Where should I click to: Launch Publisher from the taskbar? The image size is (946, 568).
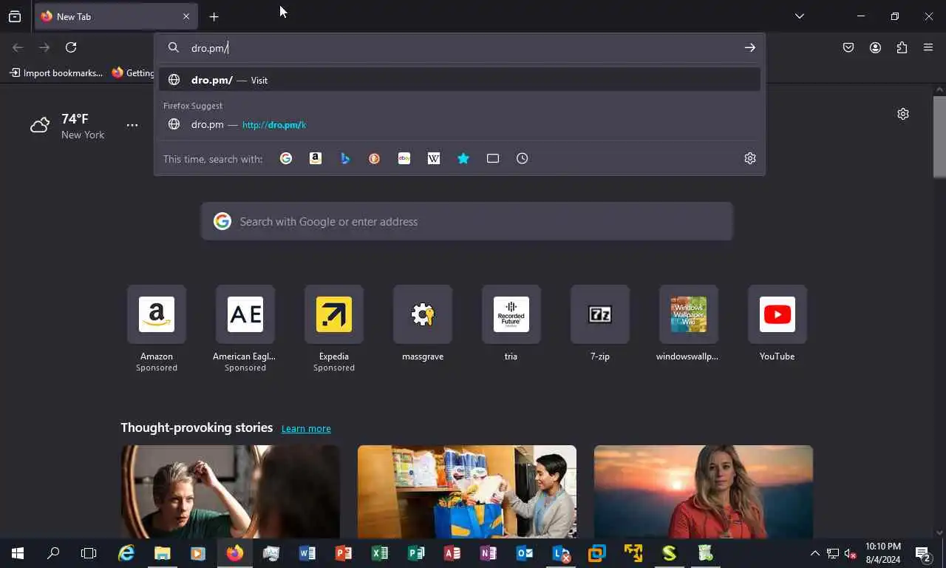(416, 553)
